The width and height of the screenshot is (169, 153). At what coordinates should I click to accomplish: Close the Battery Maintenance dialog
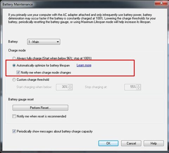click(161, 3)
